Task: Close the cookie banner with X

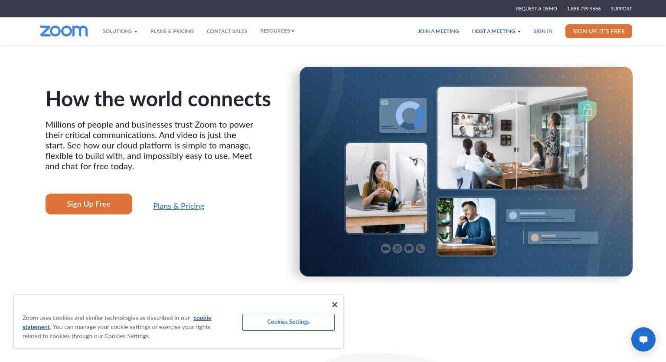Action: coord(334,305)
